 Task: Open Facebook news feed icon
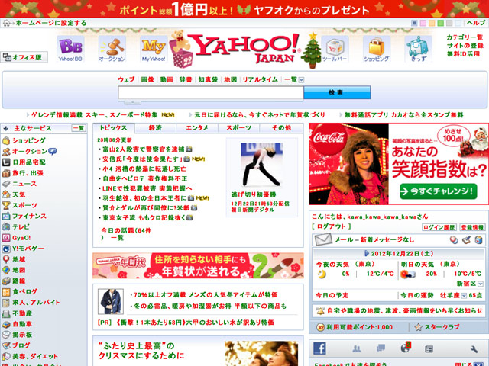[x=429, y=349]
